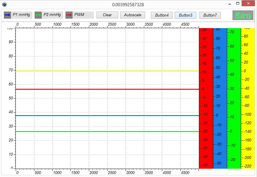Click Button4

pyautogui.click(x=162, y=15)
